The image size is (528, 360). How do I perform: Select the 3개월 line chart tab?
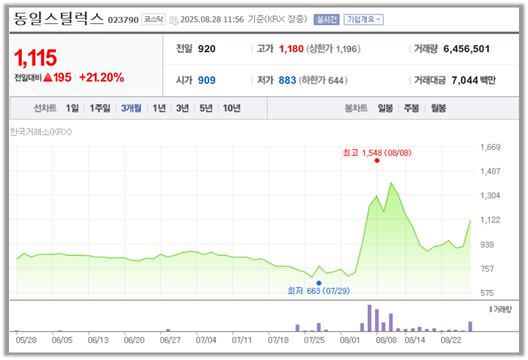[131, 108]
